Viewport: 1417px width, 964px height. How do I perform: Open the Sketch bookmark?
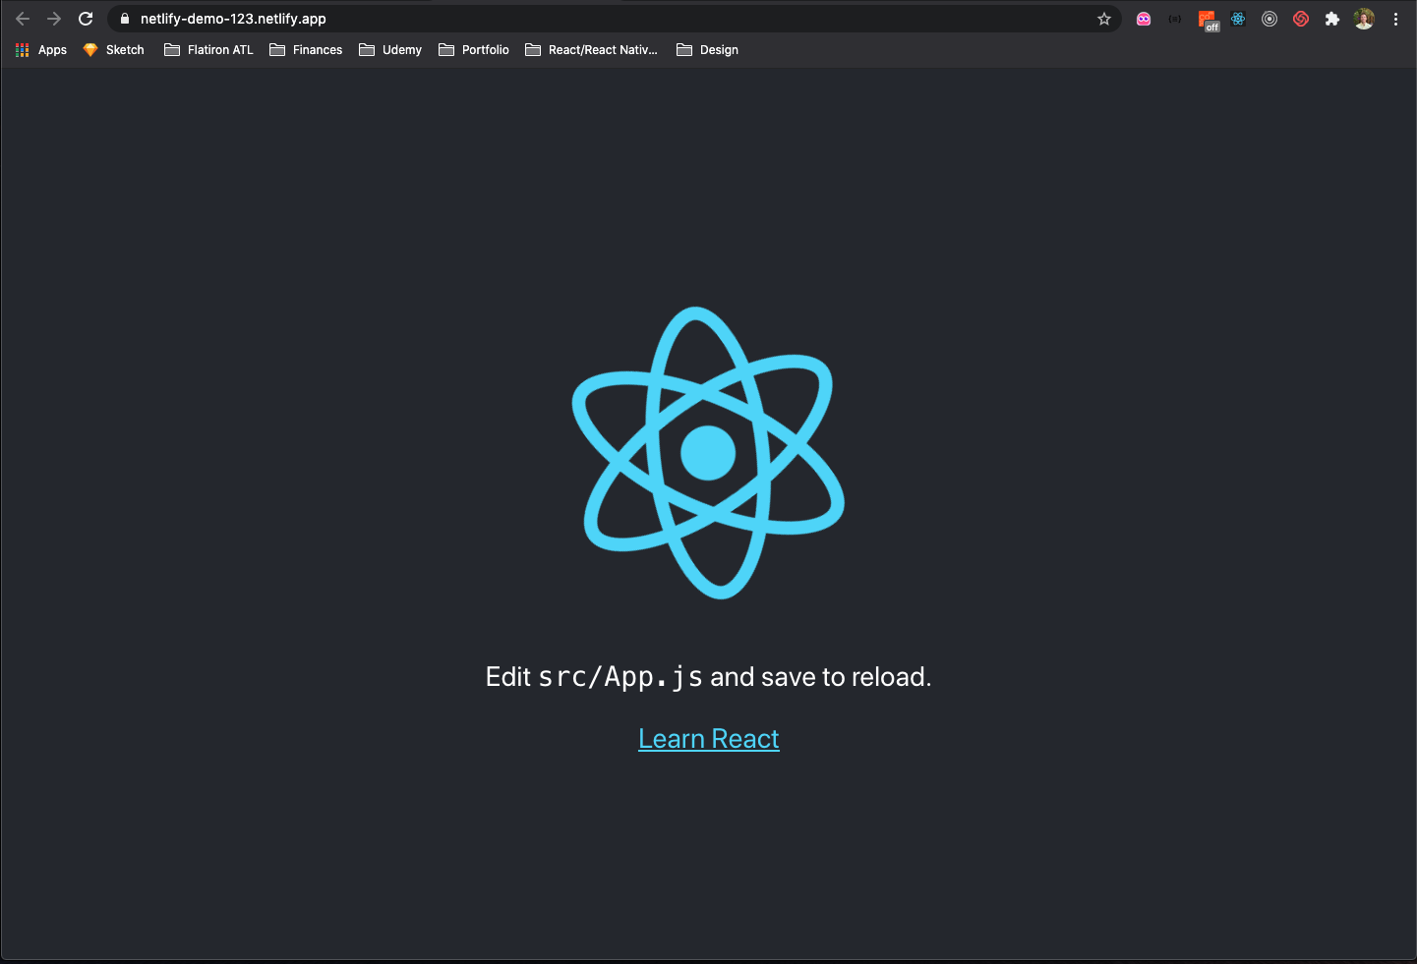click(x=114, y=50)
